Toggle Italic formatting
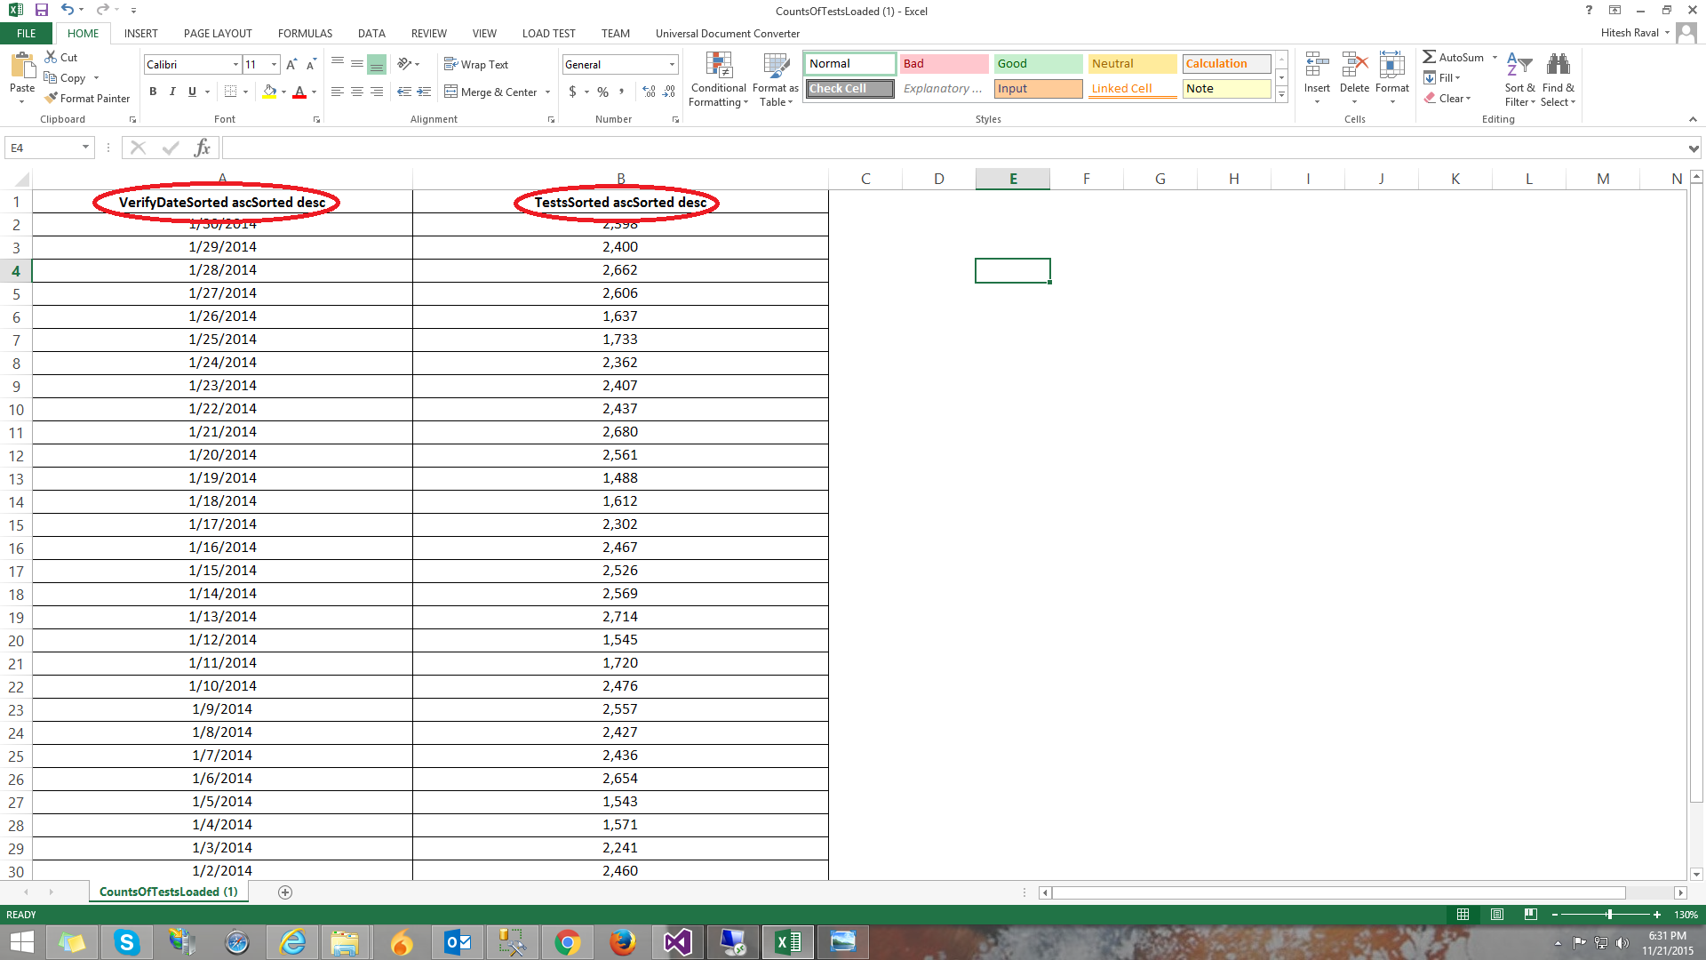The width and height of the screenshot is (1706, 960). tap(172, 92)
